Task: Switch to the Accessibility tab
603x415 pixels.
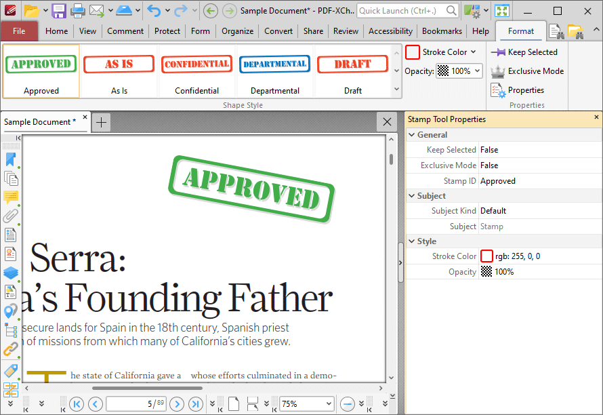Action: tap(390, 31)
